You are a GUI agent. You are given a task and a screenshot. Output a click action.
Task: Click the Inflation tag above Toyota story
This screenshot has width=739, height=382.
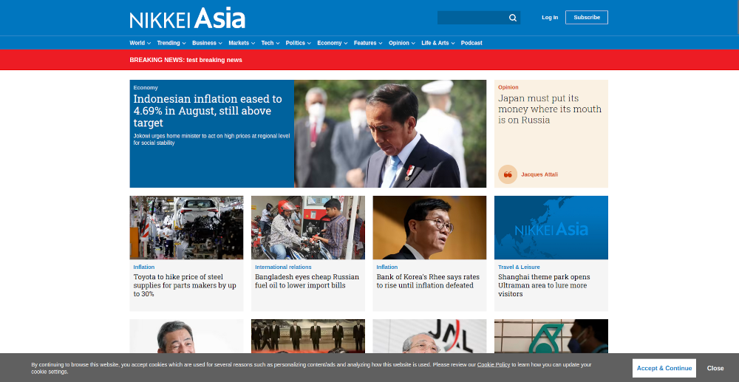click(x=144, y=267)
